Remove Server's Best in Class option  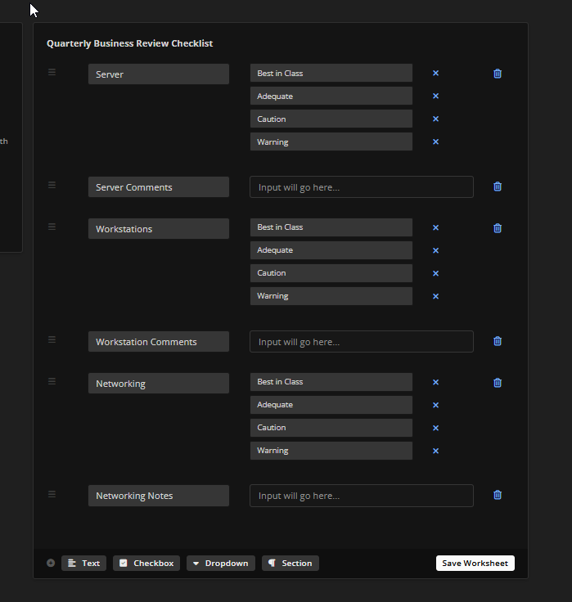click(435, 74)
